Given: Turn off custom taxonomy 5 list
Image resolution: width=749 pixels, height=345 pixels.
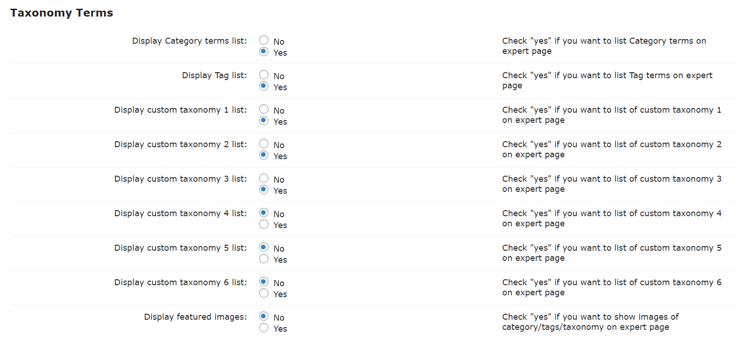Looking at the screenshot, I should click(264, 247).
